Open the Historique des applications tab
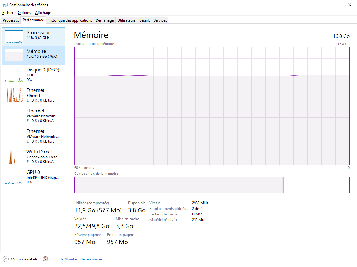Image resolution: width=357 pixels, height=267 pixels. click(x=70, y=20)
